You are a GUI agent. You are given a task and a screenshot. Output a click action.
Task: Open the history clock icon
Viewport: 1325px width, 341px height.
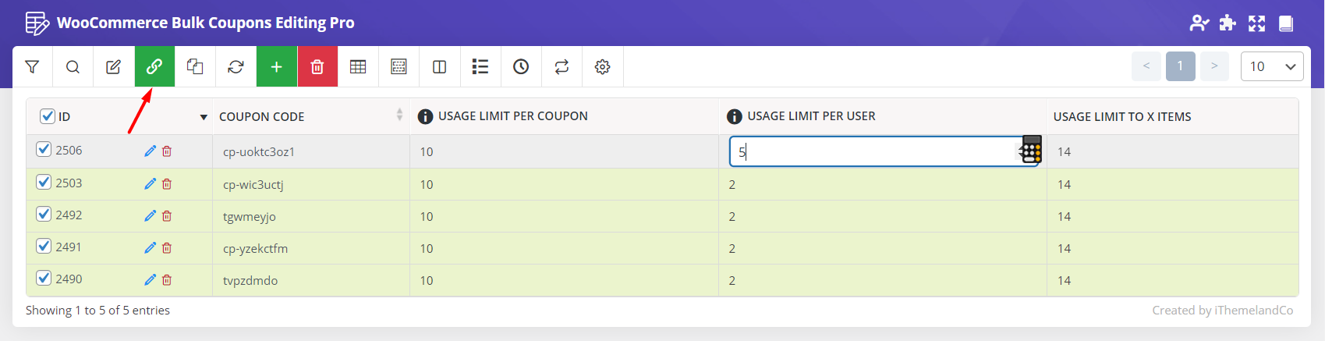pyautogui.click(x=521, y=67)
